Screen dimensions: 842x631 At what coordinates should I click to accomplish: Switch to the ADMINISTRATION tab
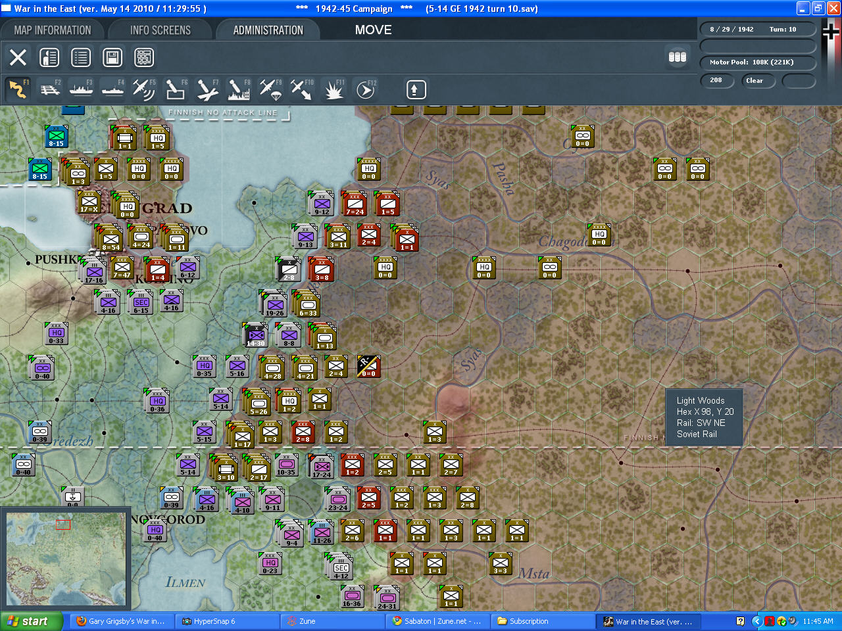point(268,30)
